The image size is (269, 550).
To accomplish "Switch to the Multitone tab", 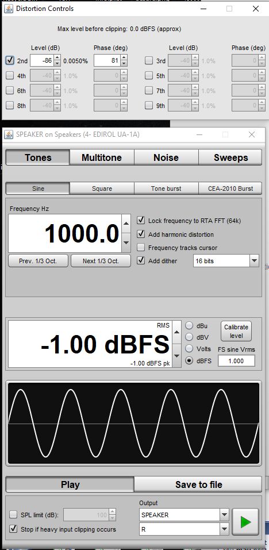I will click(x=102, y=157).
